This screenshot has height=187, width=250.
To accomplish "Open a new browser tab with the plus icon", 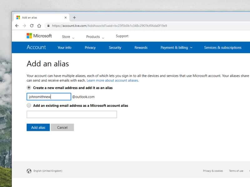I will [x=74, y=17].
